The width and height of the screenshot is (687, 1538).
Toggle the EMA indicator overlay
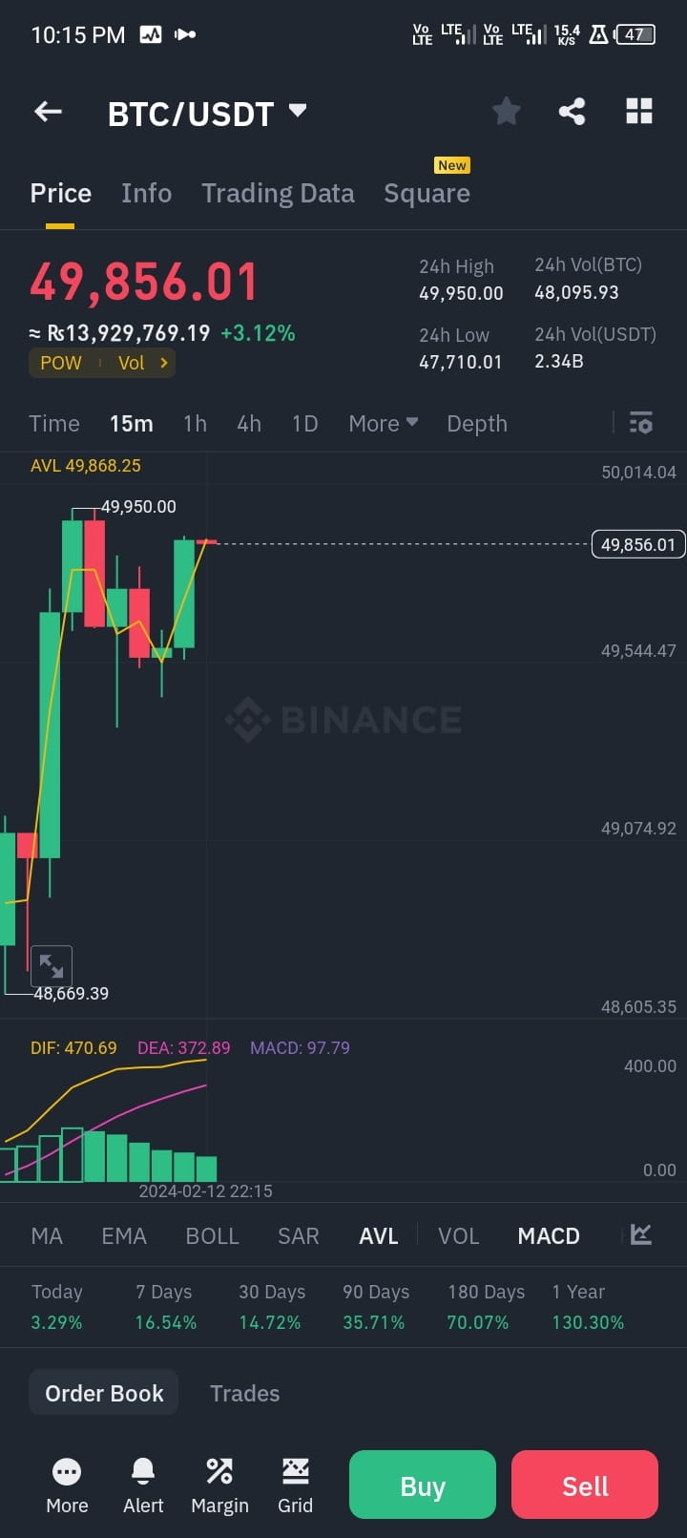point(124,1235)
